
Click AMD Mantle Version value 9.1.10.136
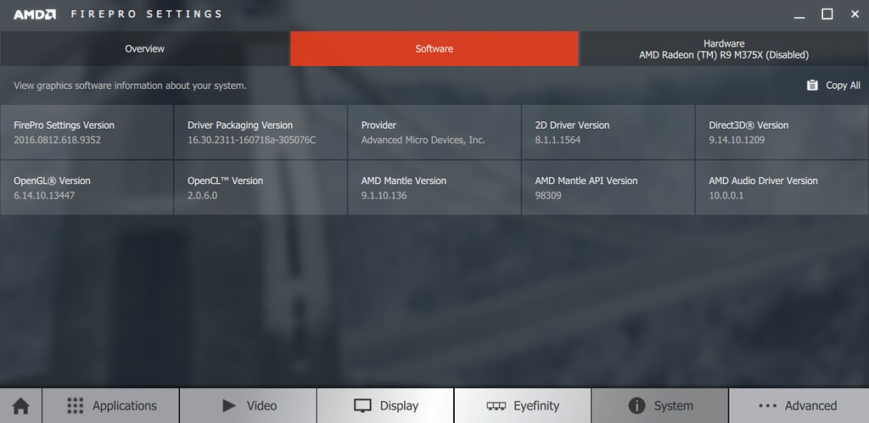click(384, 196)
